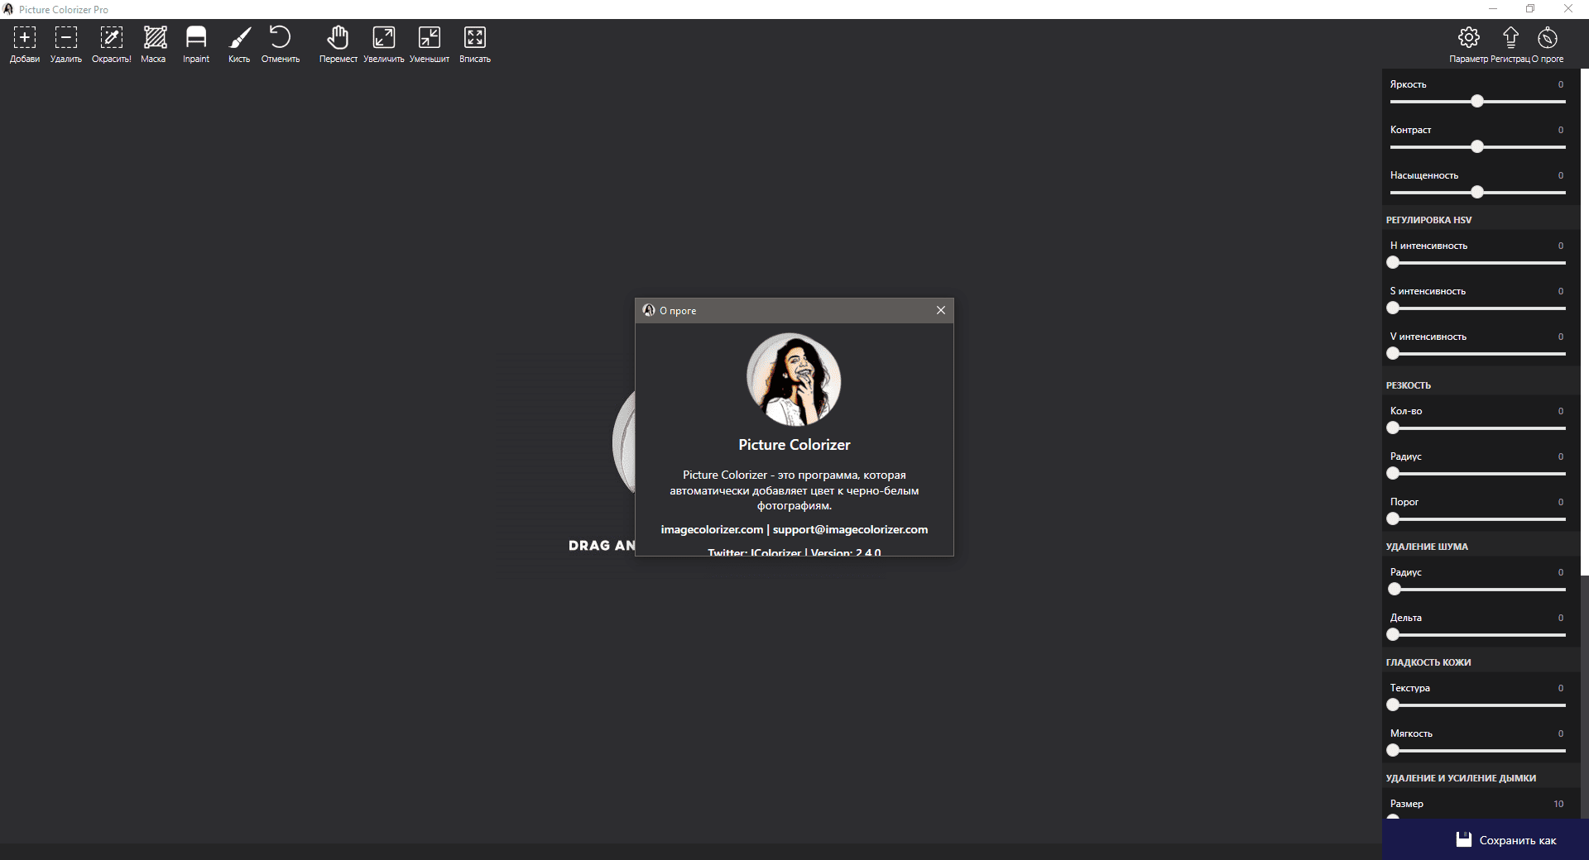Activate the Перемест hand tool

[338, 38]
